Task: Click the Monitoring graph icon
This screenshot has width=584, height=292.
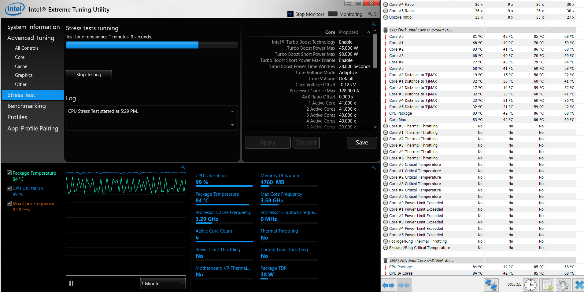Action: (x=333, y=14)
